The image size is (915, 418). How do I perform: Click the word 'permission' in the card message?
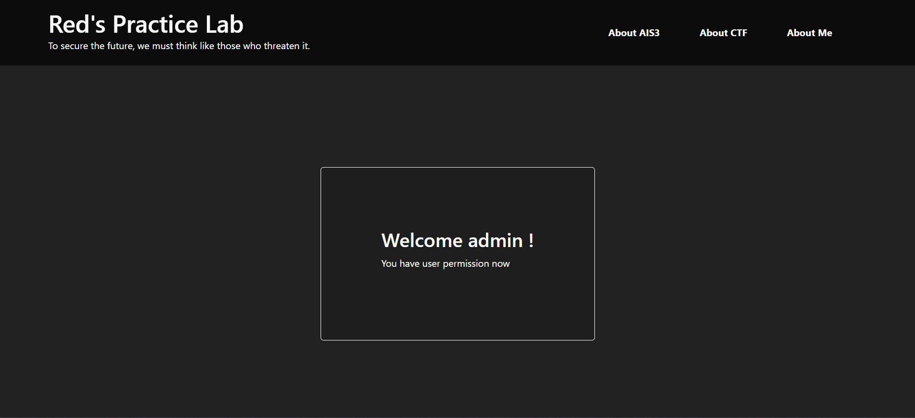click(x=466, y=264)
